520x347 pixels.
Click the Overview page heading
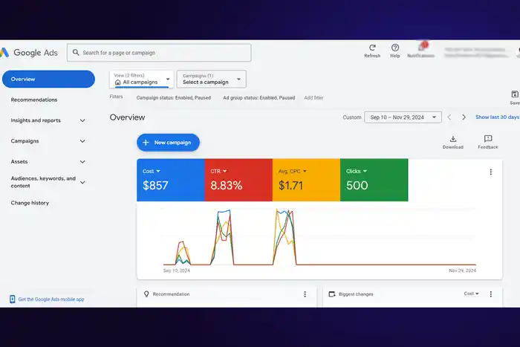pyautogui.click(x=127, y=117)
